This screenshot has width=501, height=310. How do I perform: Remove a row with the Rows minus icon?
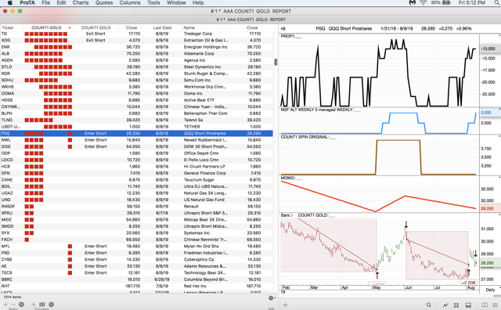click(13, 305)
